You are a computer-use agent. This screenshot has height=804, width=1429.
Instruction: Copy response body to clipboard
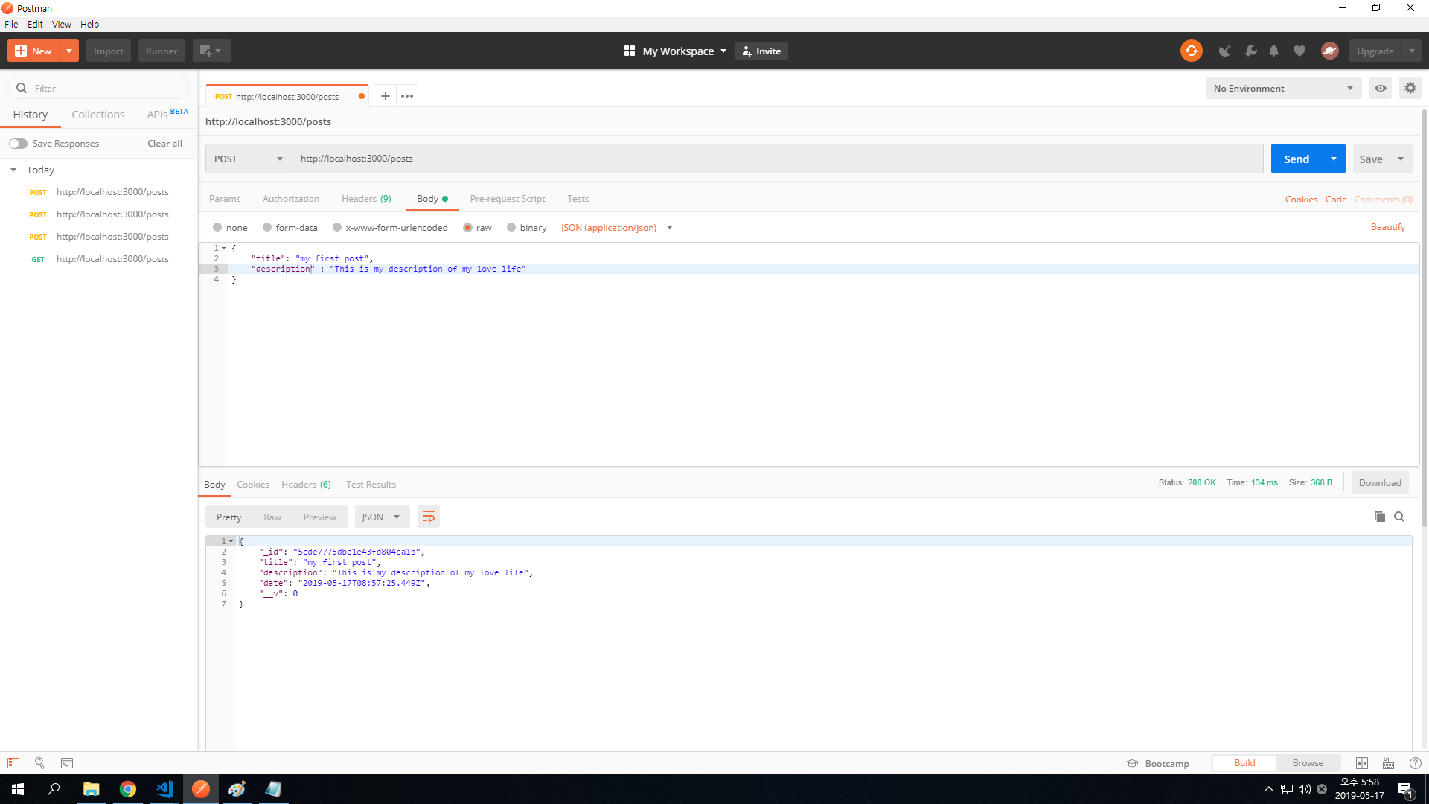[1380, 517]
